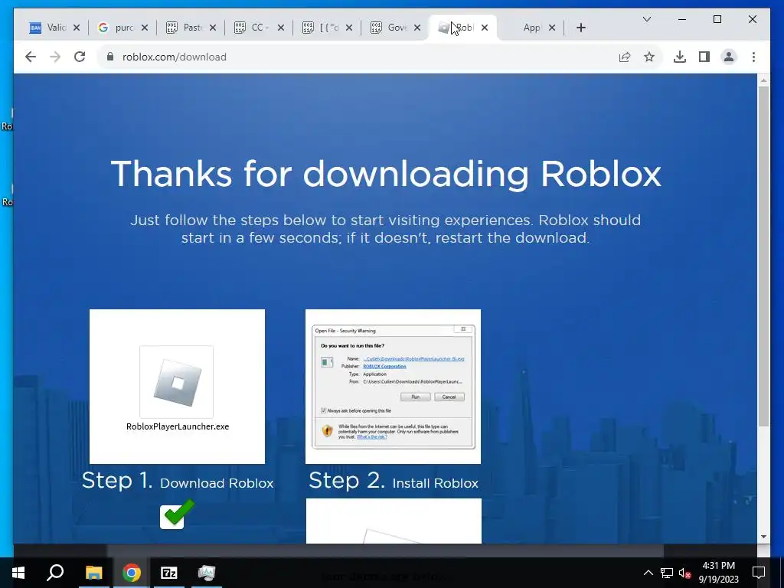Open the Chrome downloads tray
Image resolution: width=784 pixels, height=588 pixels.
coord(680,57)
